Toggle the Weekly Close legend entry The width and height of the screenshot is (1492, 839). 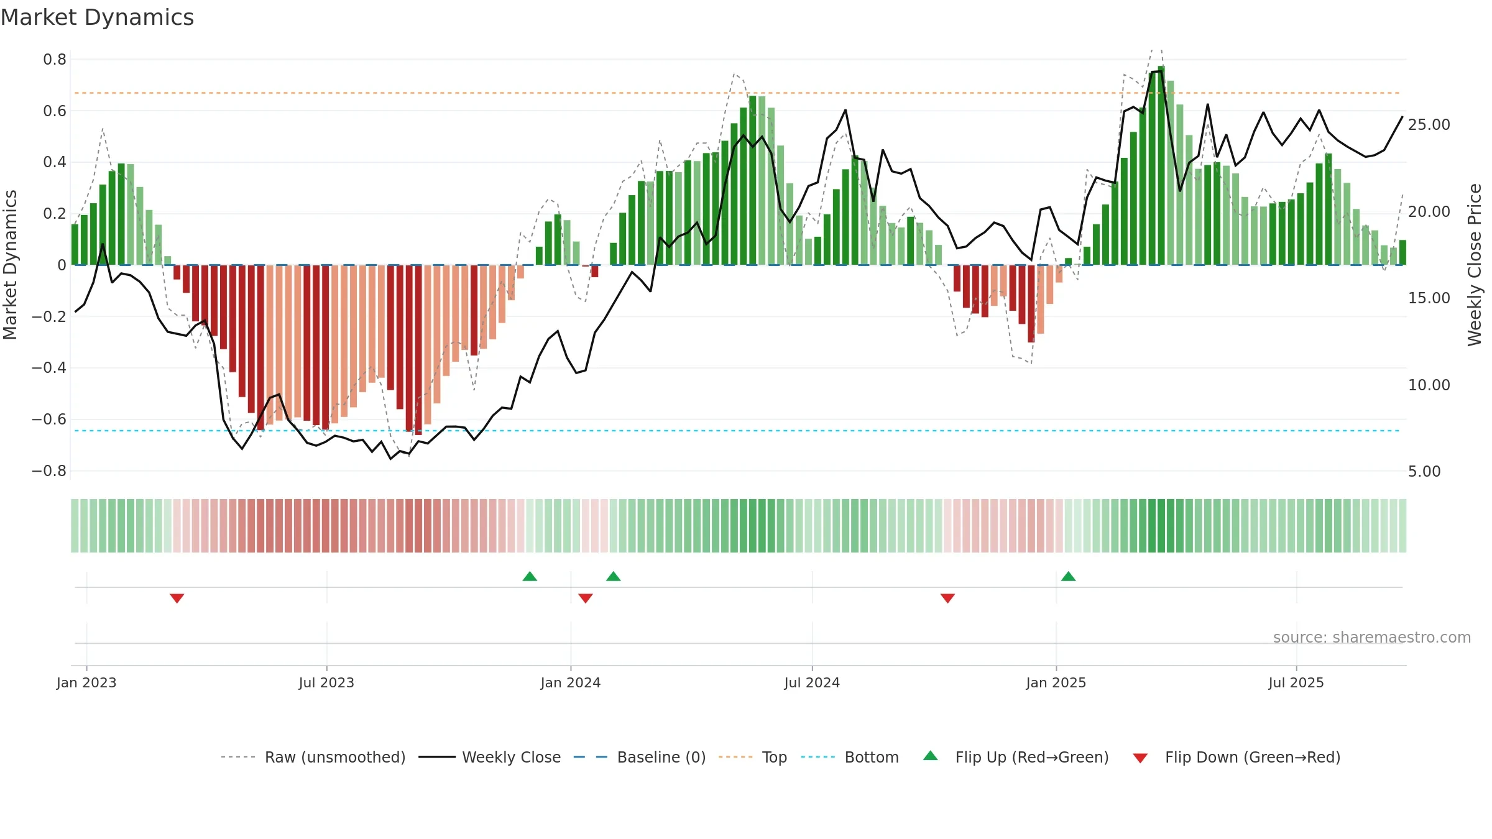click(489, 757)
